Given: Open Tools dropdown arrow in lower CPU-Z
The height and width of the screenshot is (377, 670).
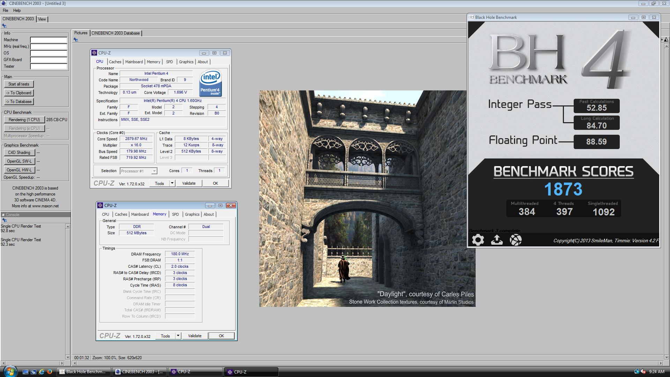Looking at the screenshot, I should click(x=178, y=336).
